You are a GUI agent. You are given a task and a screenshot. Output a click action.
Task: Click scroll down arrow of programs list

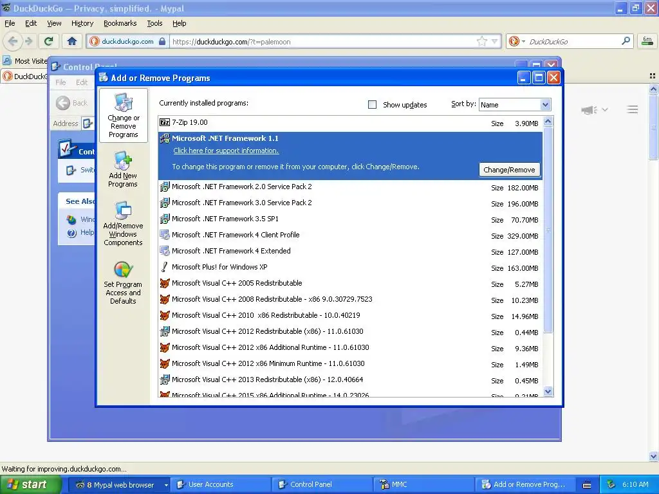coord(548,392)
